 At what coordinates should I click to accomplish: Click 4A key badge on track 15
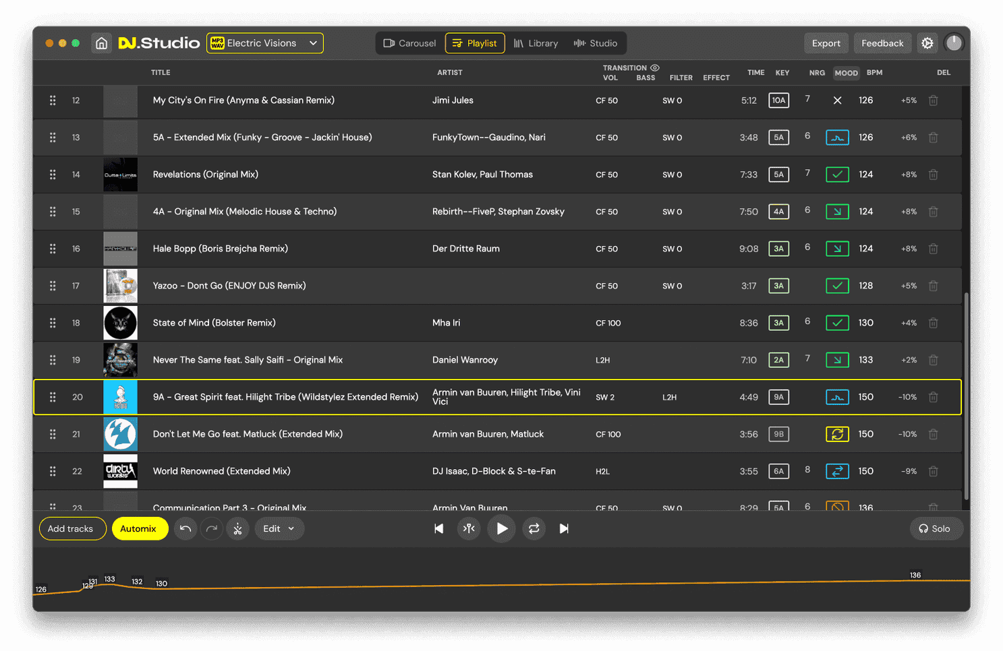(x=778, y=212)
